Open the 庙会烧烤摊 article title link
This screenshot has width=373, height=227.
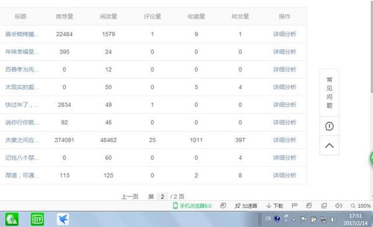(22, 34)
